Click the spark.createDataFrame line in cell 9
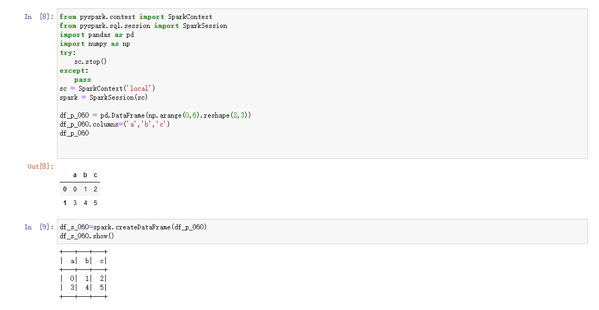 133,227
